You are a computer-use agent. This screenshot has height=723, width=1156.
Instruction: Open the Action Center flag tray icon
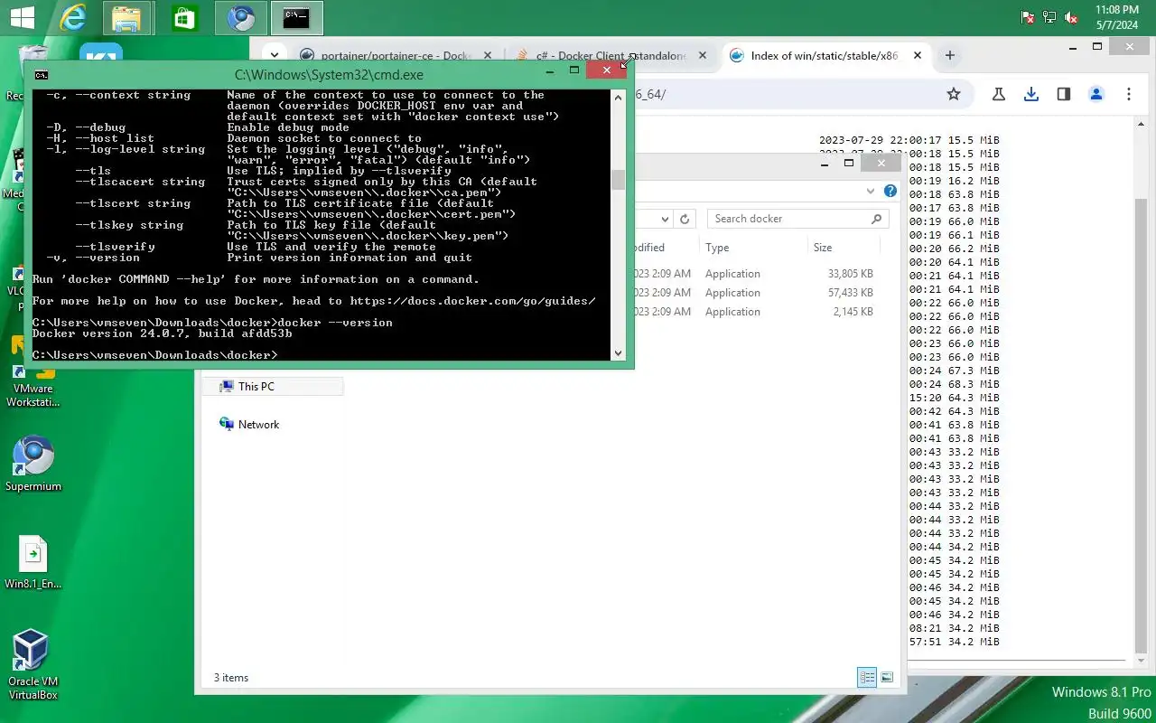click(1028, 18)
